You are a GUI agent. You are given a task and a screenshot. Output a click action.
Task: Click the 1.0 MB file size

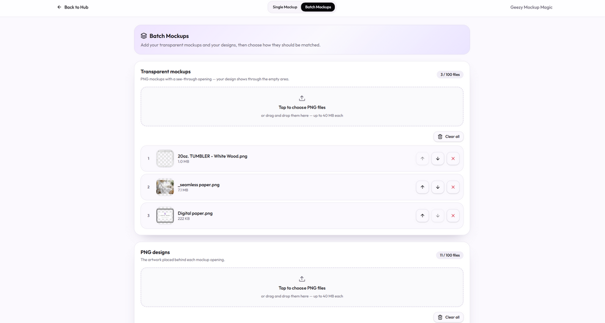(x=184, y=161)
